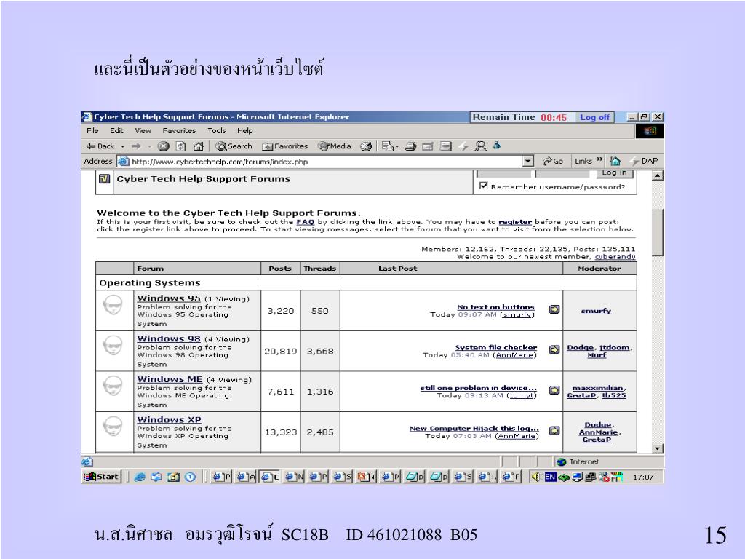
Task: Stop page loading with Stop icon
Action: click(164, 146)
